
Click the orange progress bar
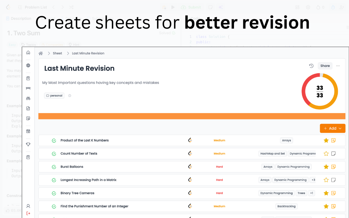(192, 116)
